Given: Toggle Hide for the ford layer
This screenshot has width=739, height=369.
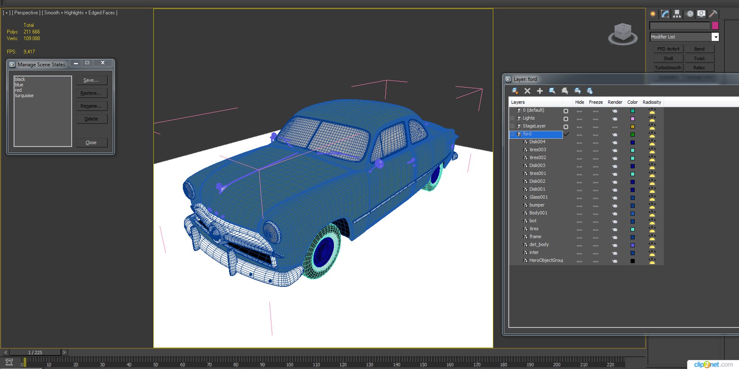Looking at the screenshot, I should click(x=579, y=135).
